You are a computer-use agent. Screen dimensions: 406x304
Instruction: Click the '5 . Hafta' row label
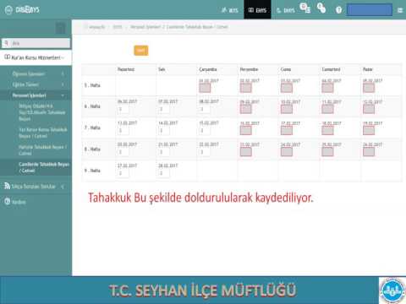[x=92, y=85]
